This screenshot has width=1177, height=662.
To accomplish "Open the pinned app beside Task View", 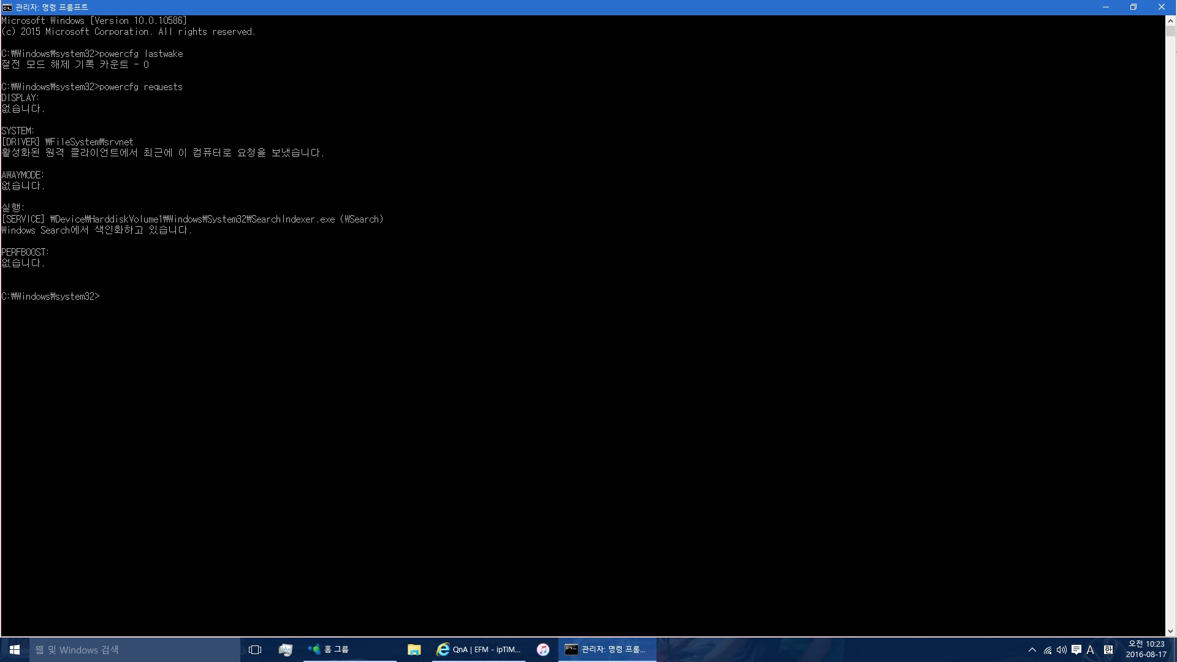I will tap(285, 650).
